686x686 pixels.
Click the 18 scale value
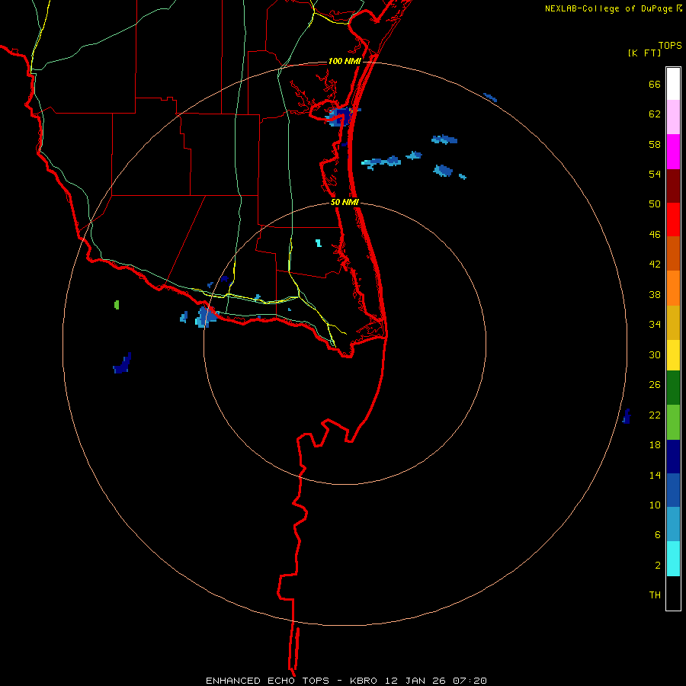tap(655, 445)
